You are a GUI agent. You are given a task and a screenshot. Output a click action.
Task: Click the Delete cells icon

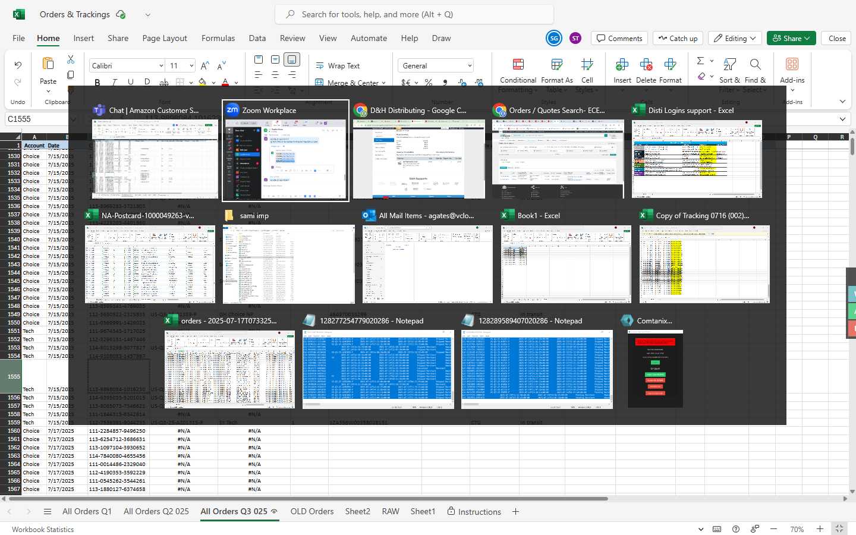pos(646,64)
